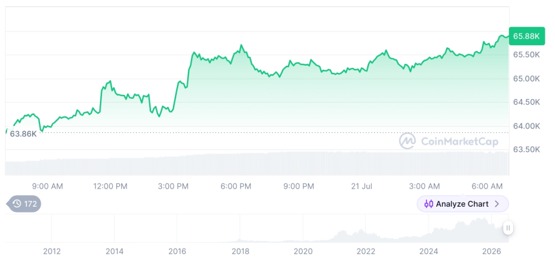Select 2012 on the overview timeline

tap(52, 251)
